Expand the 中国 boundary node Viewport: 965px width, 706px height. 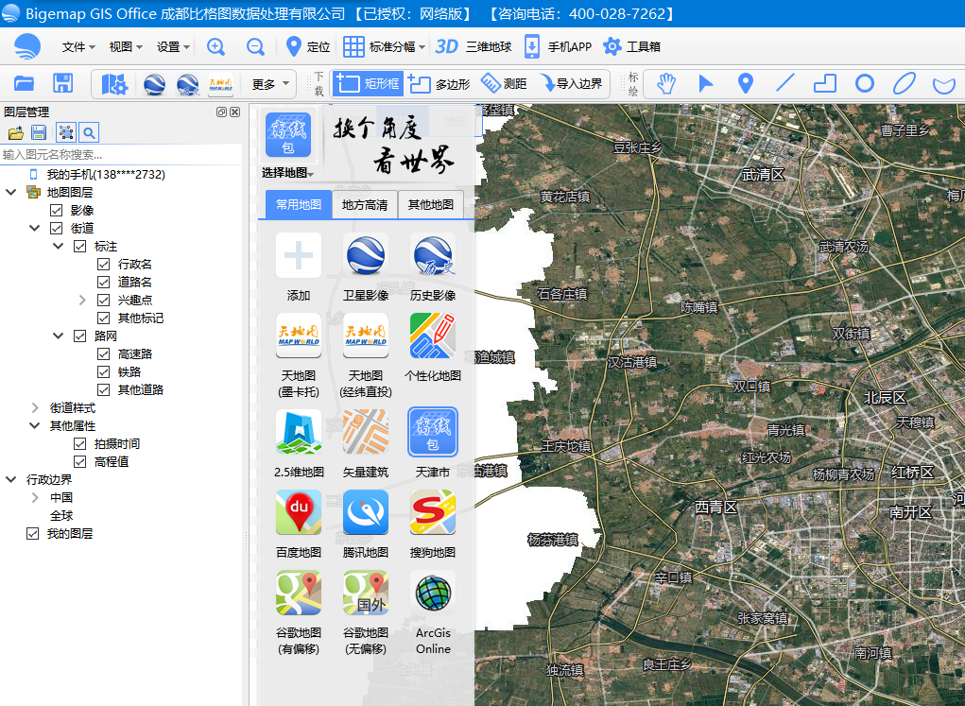click(35, 497)
